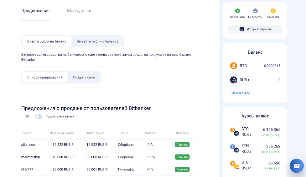Click the Макс. сумма column header
The image size is (306, 177).
click(96, 133)
